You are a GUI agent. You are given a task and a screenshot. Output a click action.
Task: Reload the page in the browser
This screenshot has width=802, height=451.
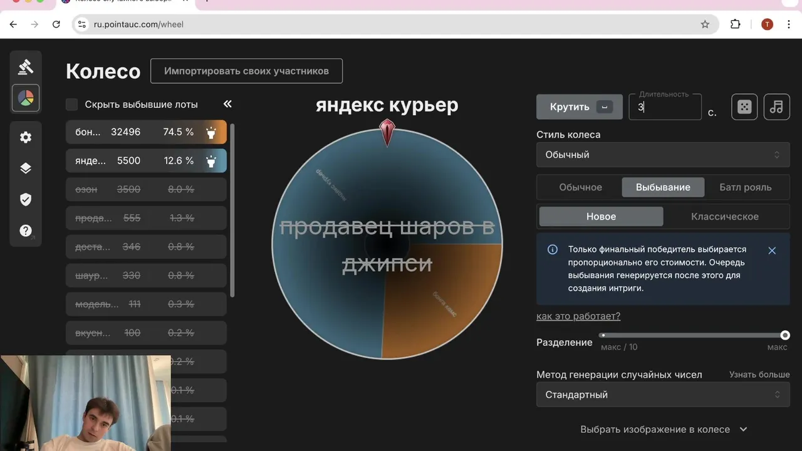(56, 24)
